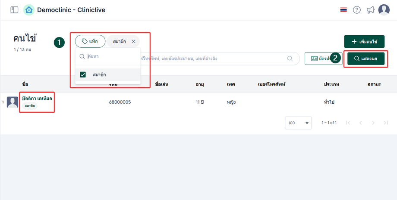The image size is (397, 200).
Task: Click the Cliniclive home logo icon
Action: [x=29, y=10]
